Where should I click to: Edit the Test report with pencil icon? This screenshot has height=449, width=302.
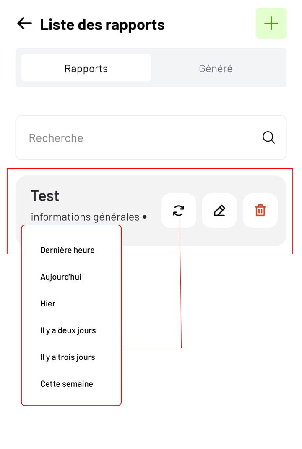pyautogui.click(x=219, y=211)
